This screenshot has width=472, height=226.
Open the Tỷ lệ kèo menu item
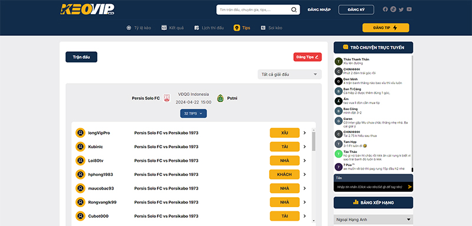point(139,28)
